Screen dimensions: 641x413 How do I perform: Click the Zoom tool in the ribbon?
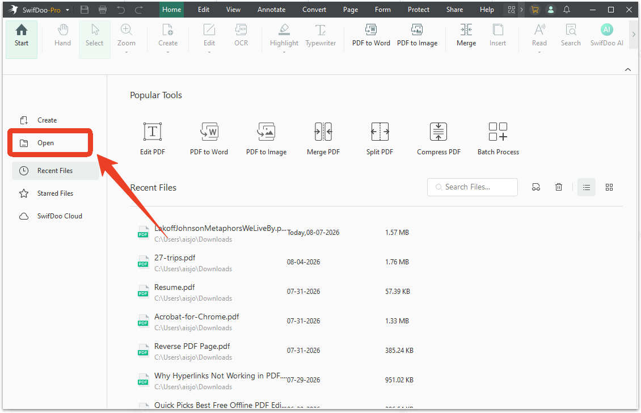tap(126, 36)
